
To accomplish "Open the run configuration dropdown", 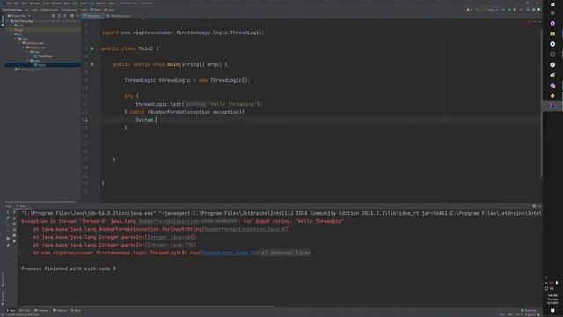I will pyautogui.click(x=492, y=10).
